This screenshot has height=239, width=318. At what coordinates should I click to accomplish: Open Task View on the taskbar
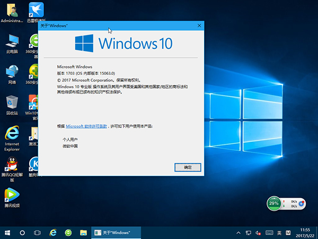(x=38, y=233)
